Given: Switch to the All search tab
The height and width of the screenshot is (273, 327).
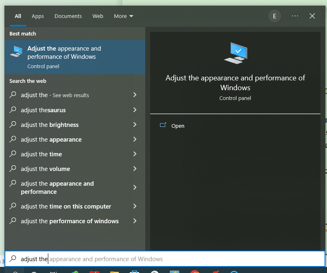Looking at the screenshot, I should click(x=18, y=16).
